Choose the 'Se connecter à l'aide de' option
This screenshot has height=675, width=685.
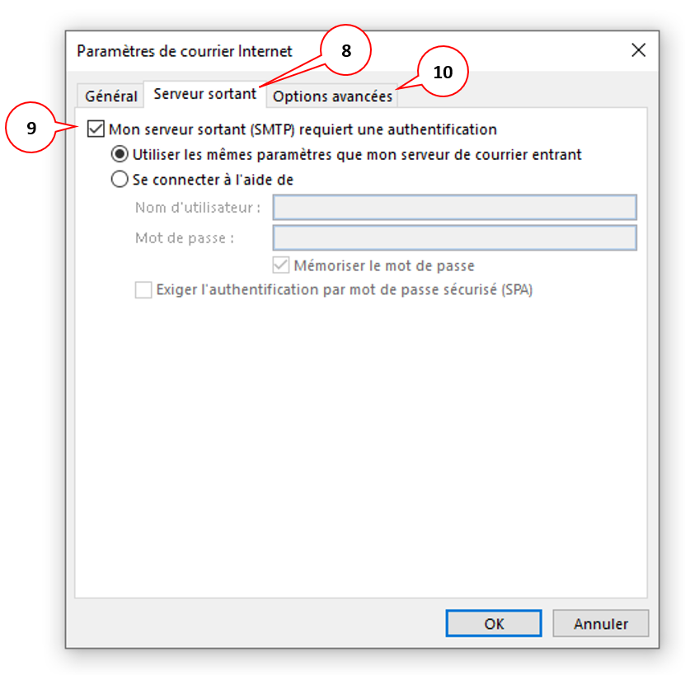[120, 179]
